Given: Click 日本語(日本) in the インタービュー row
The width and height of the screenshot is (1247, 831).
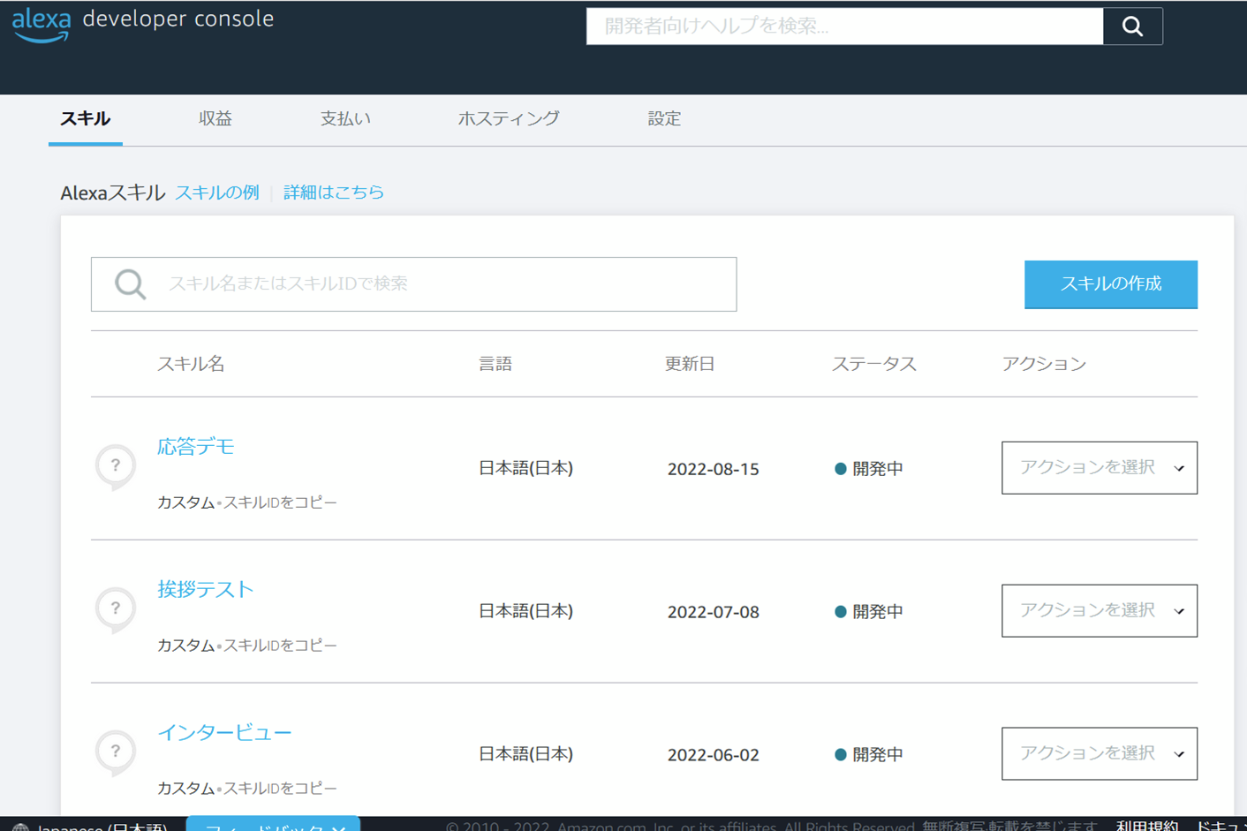Looking at the screenshot, I should 526,755.
